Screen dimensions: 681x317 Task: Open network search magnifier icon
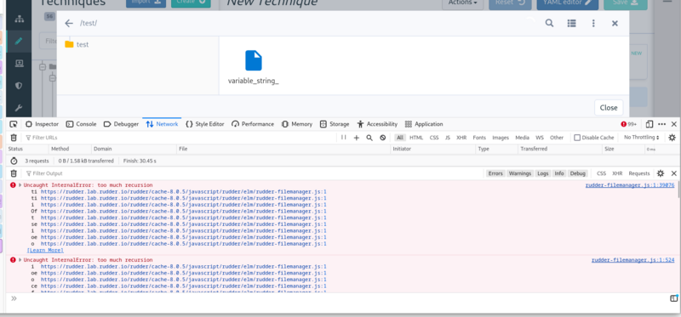pos(369,138)
